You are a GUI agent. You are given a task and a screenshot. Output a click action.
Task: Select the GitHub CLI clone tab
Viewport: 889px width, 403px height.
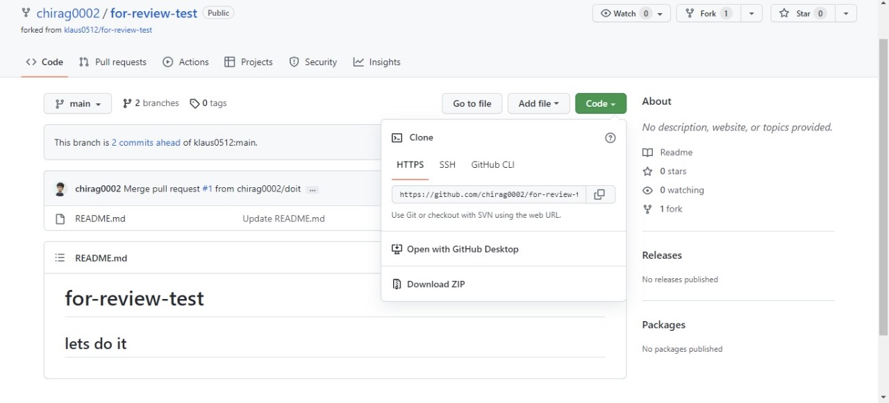(x=492, y=165)
